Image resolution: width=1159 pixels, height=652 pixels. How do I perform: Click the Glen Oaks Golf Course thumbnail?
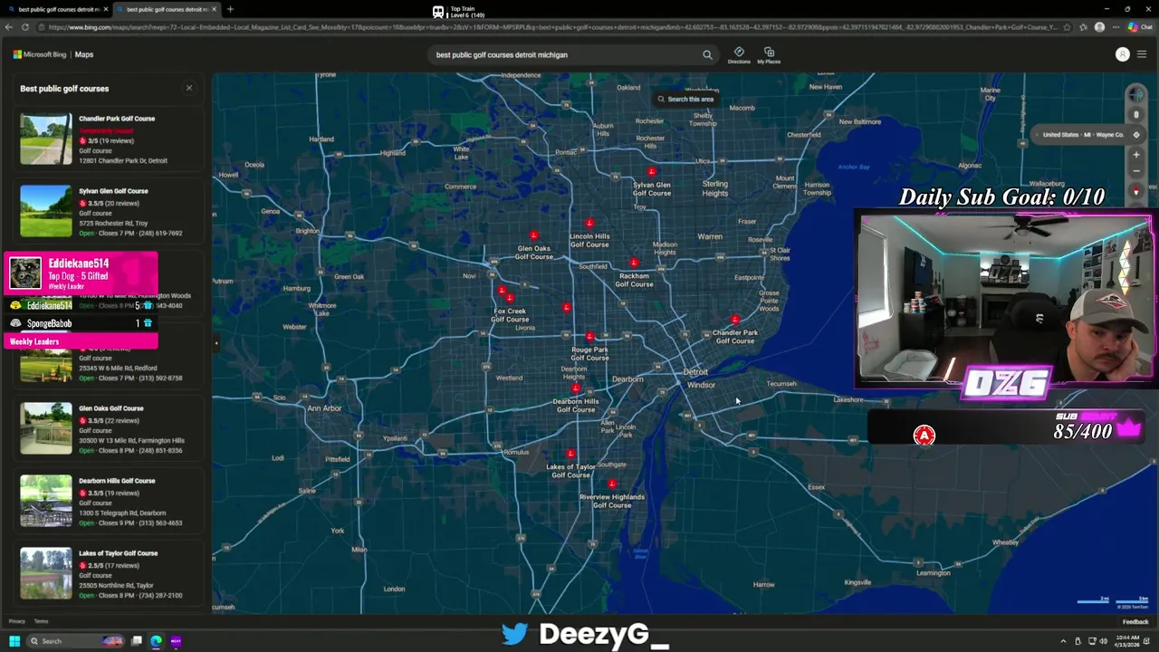click(46, 428)
